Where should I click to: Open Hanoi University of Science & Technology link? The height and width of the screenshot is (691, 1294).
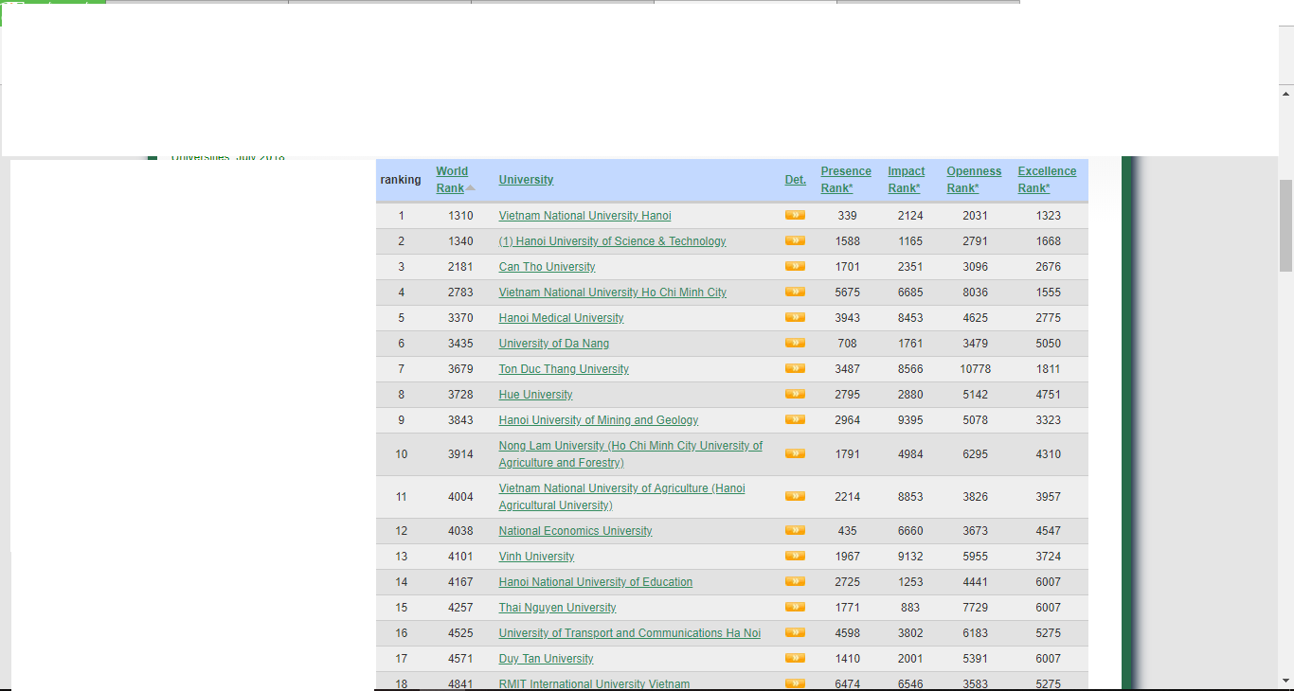coord(612,241)
